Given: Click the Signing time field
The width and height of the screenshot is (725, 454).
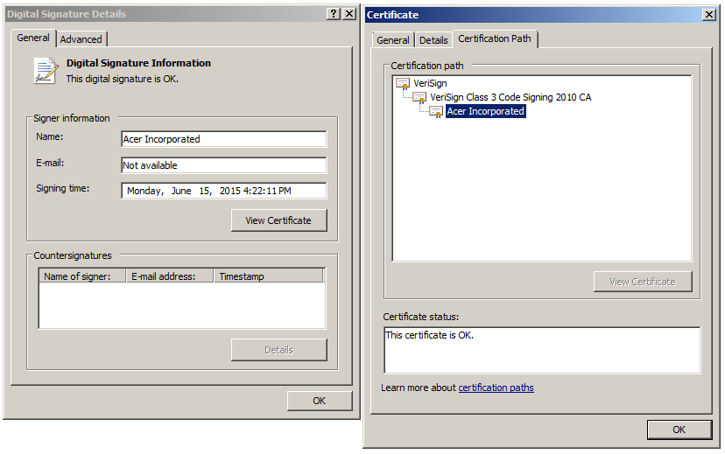Looking at the screenshot, I should pyautogui.click(x=224, y=191).
